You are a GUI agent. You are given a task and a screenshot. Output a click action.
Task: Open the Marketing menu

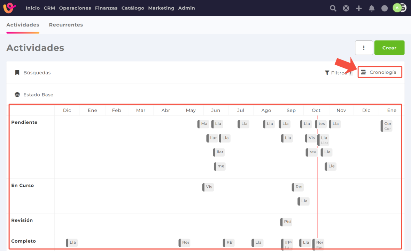coord(161,8)
